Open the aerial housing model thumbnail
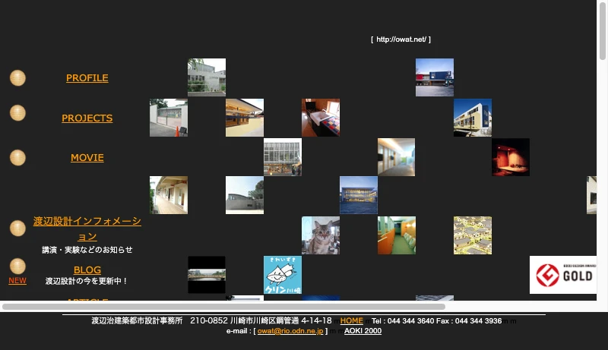The height and width of the screenshot is (350, 608). click(x=473, y=235)
